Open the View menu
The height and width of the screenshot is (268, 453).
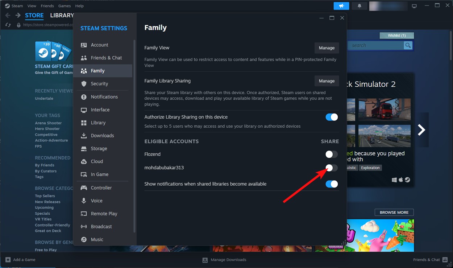pos(32,6)
